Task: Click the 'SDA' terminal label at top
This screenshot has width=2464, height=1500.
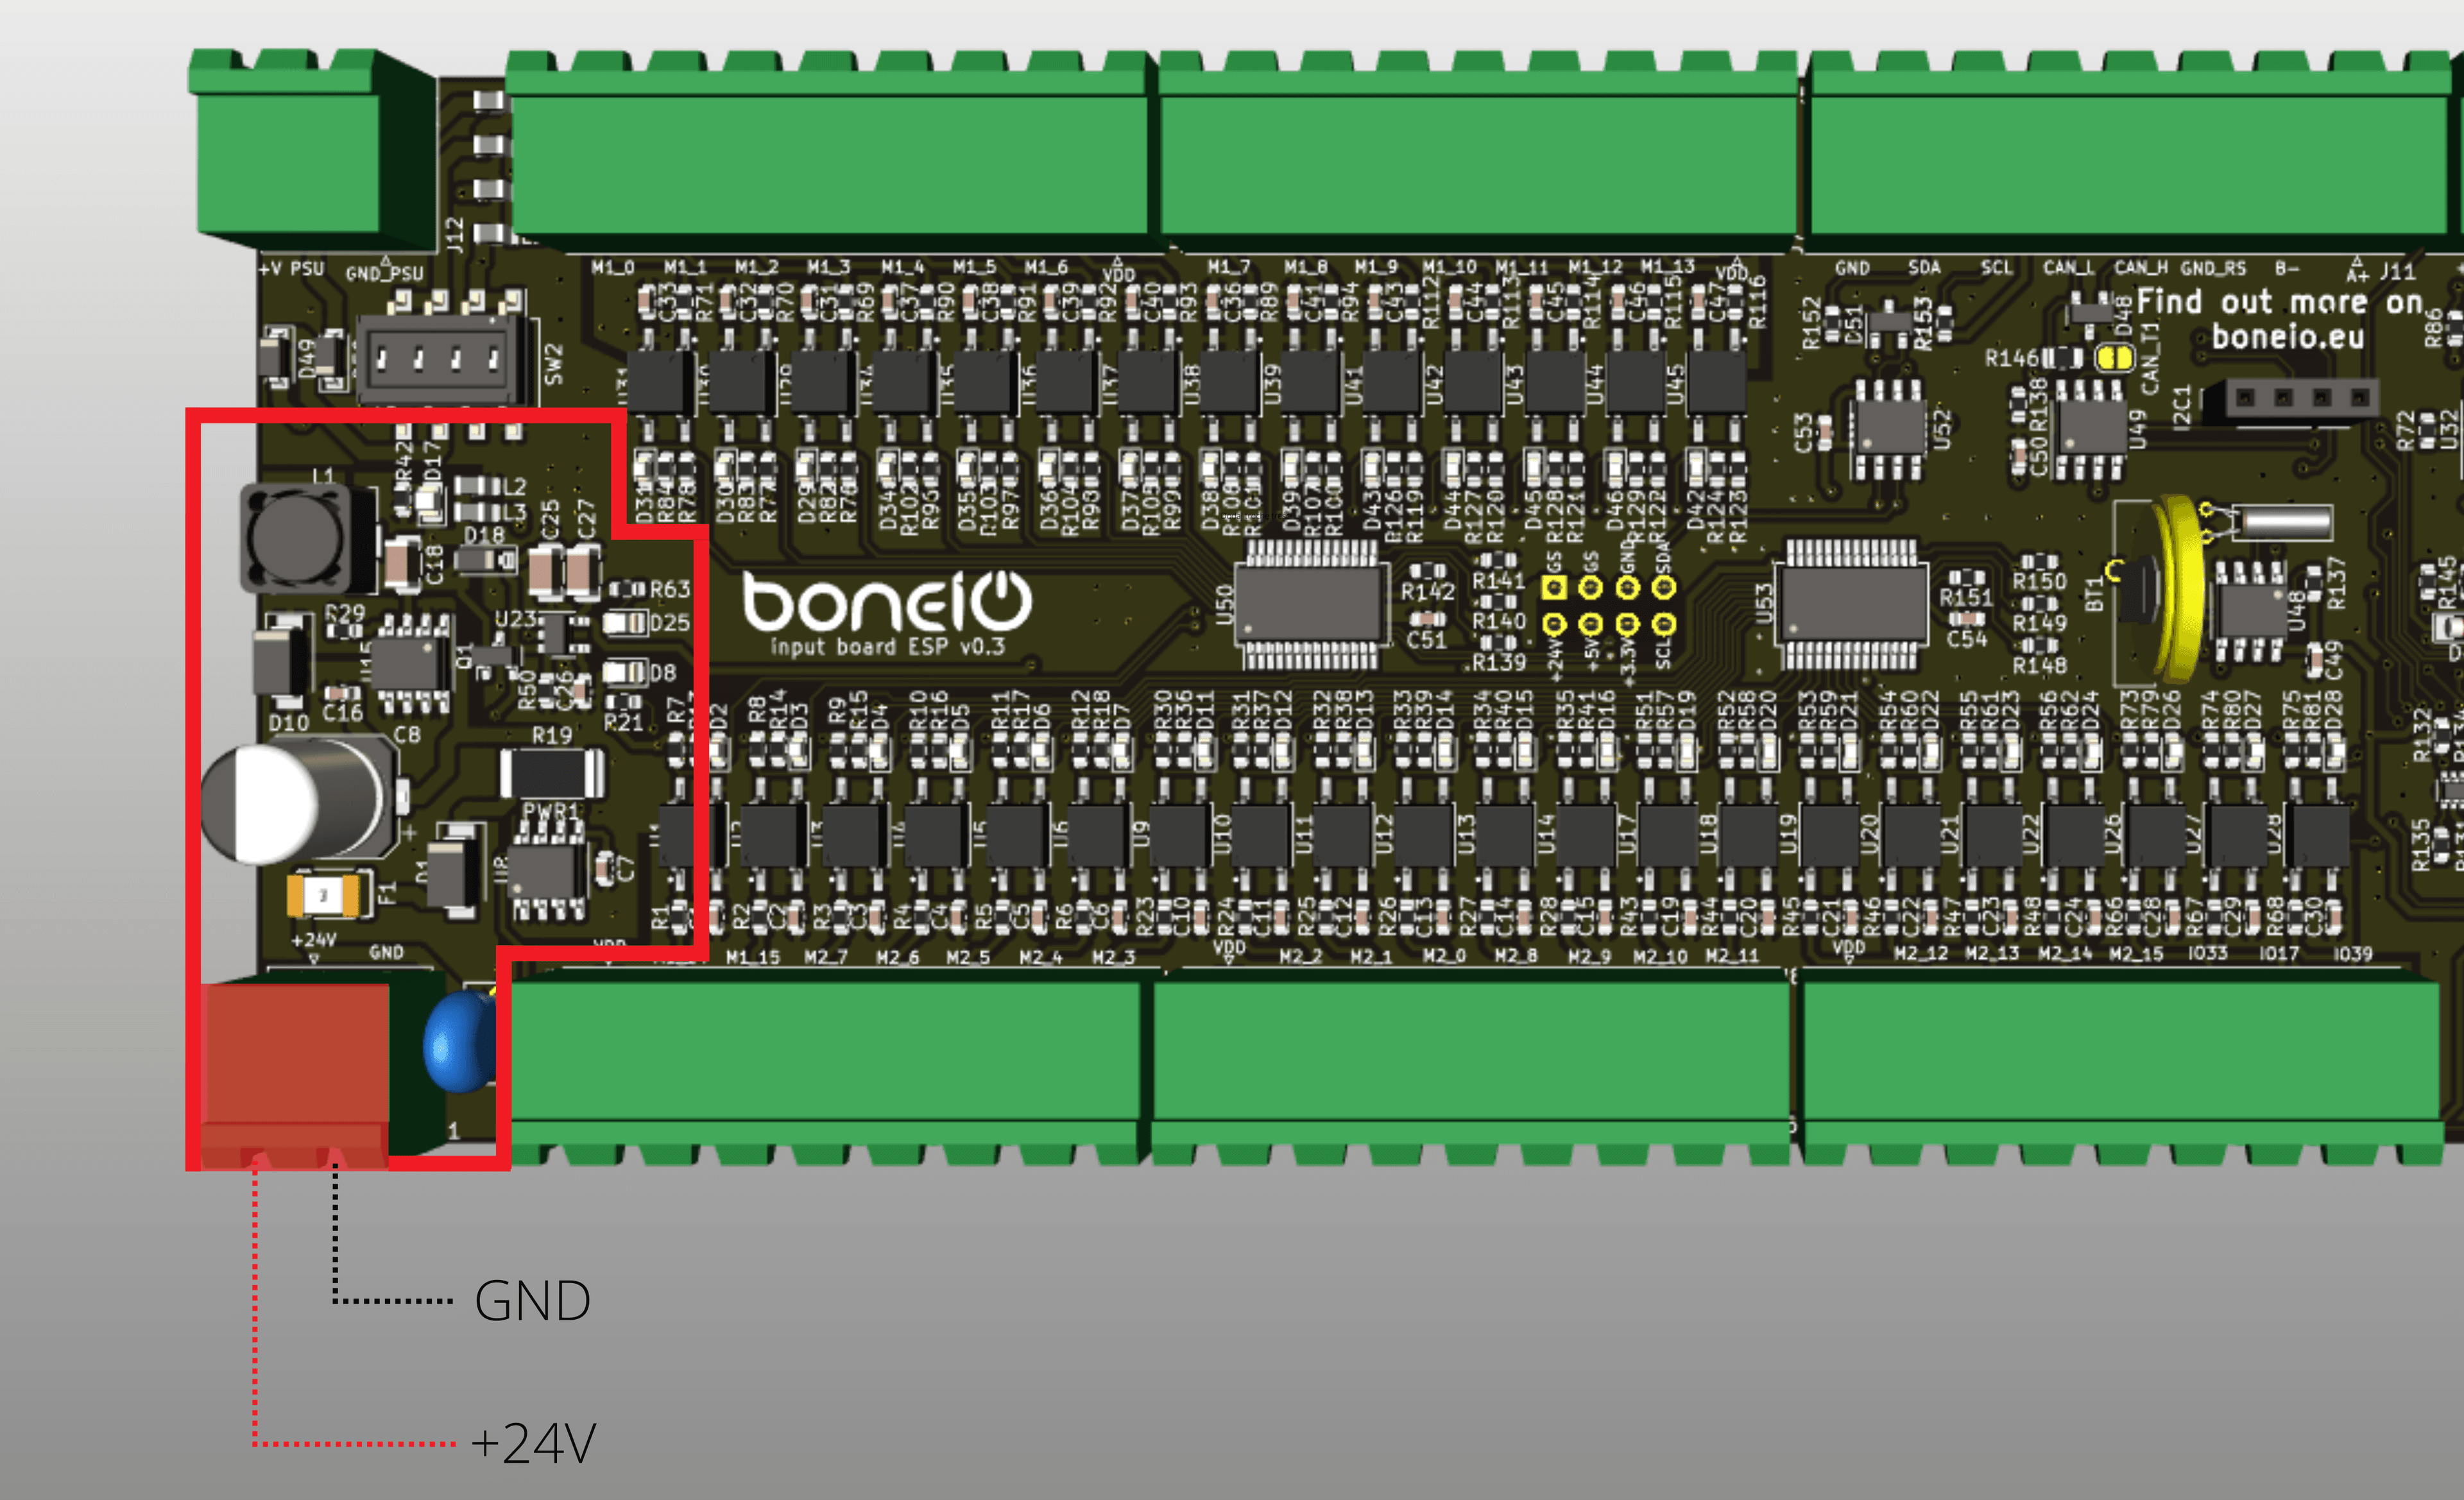Action: [x=1924, y=268]
